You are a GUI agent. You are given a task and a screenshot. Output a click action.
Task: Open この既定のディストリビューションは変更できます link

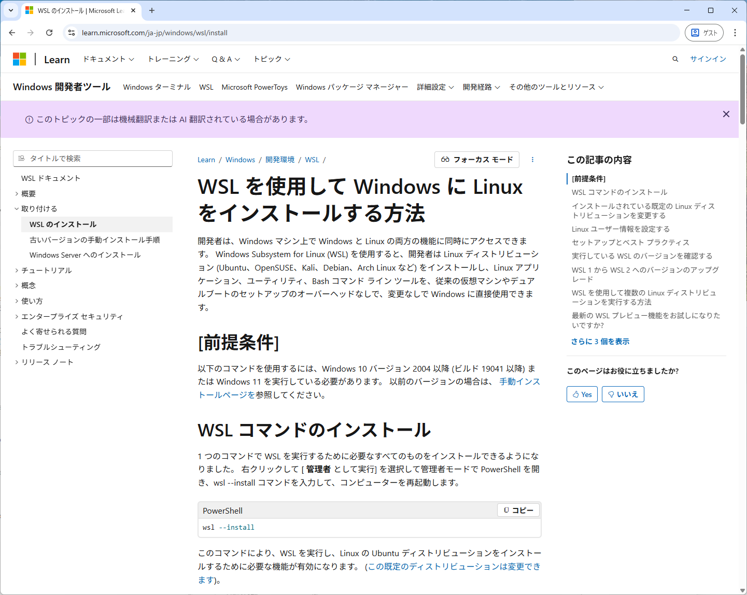coord(454,566)
